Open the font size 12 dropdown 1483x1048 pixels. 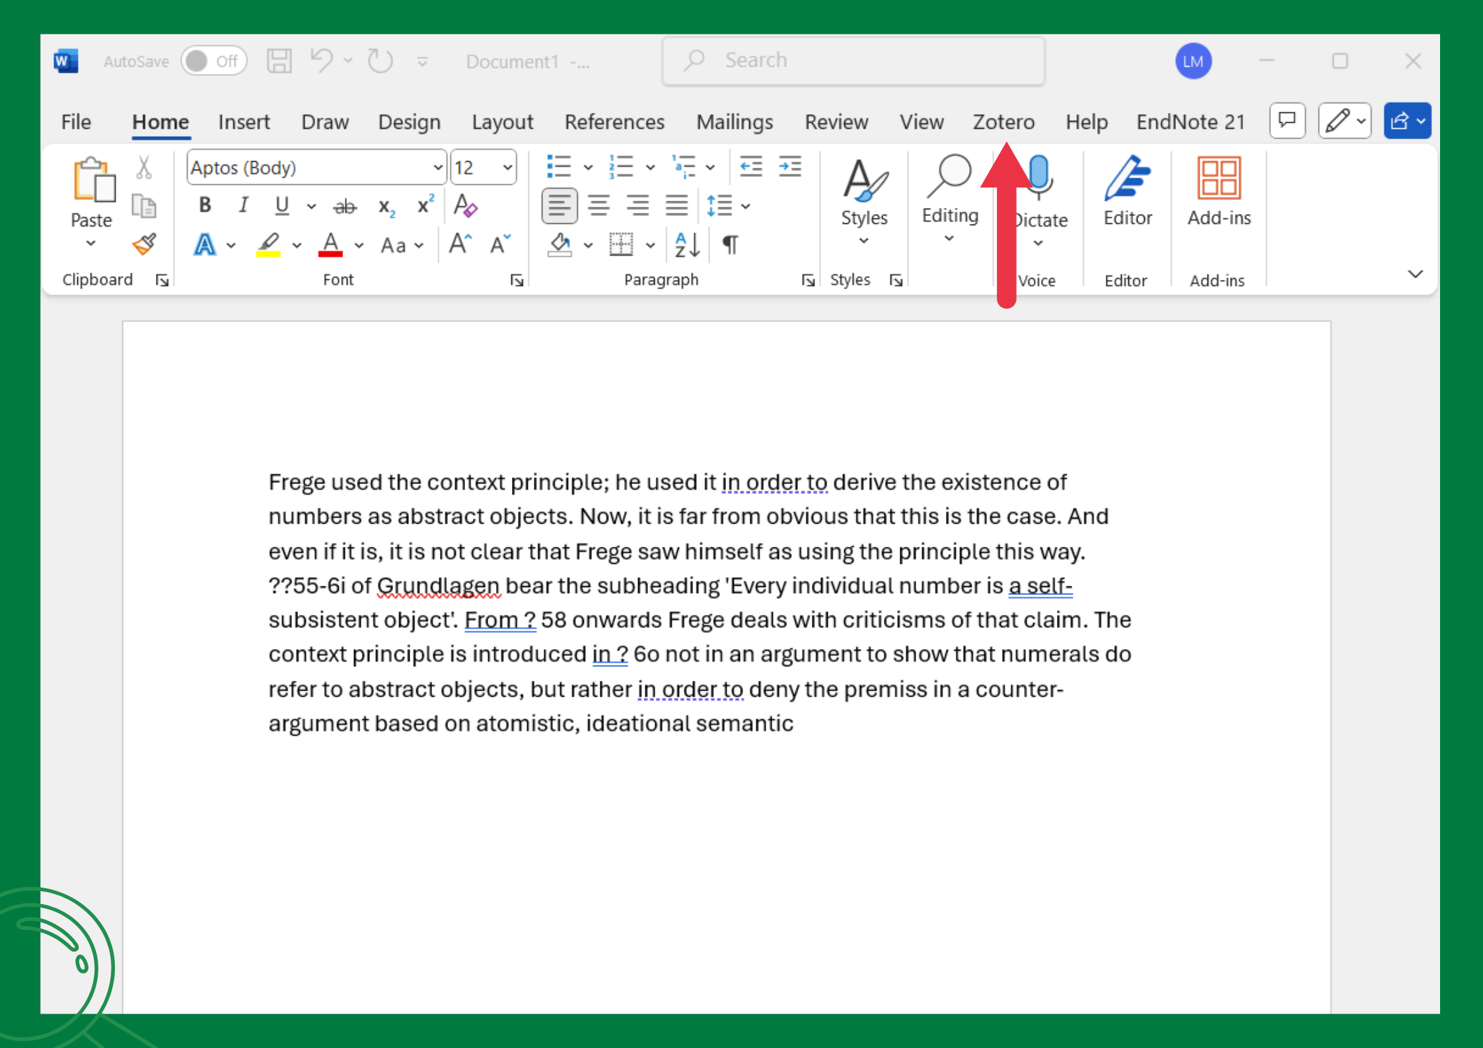click(507, 168)
